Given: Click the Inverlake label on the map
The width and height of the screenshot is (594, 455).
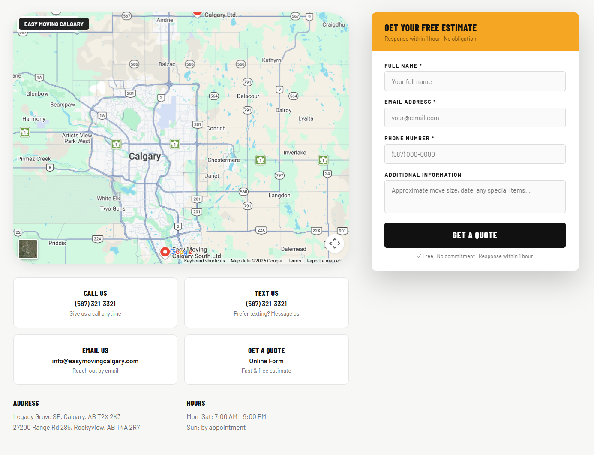Looking at the screenshot, I should [295, 153].
